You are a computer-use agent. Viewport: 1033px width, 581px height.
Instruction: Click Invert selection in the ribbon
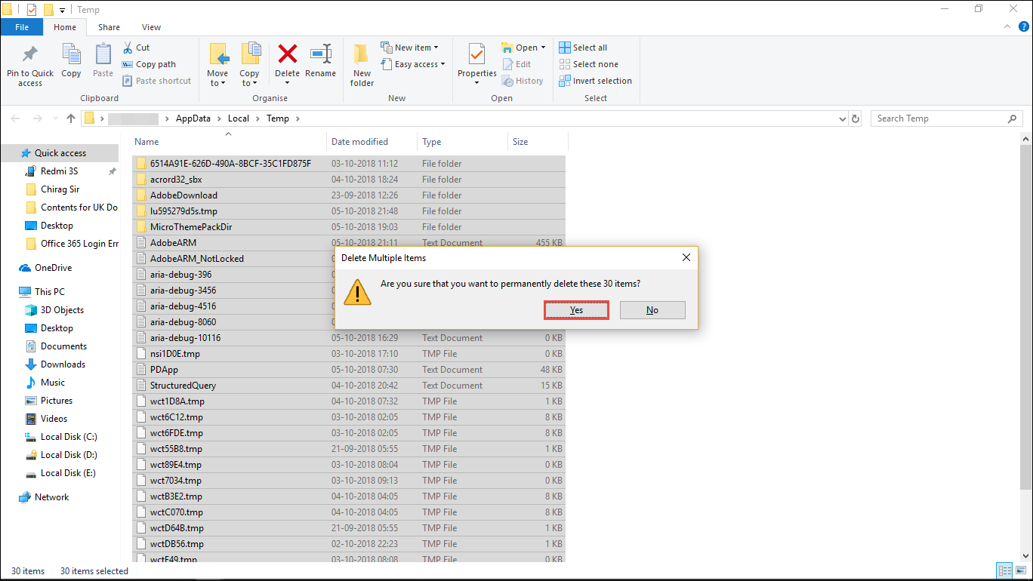(x=595, y=81)
